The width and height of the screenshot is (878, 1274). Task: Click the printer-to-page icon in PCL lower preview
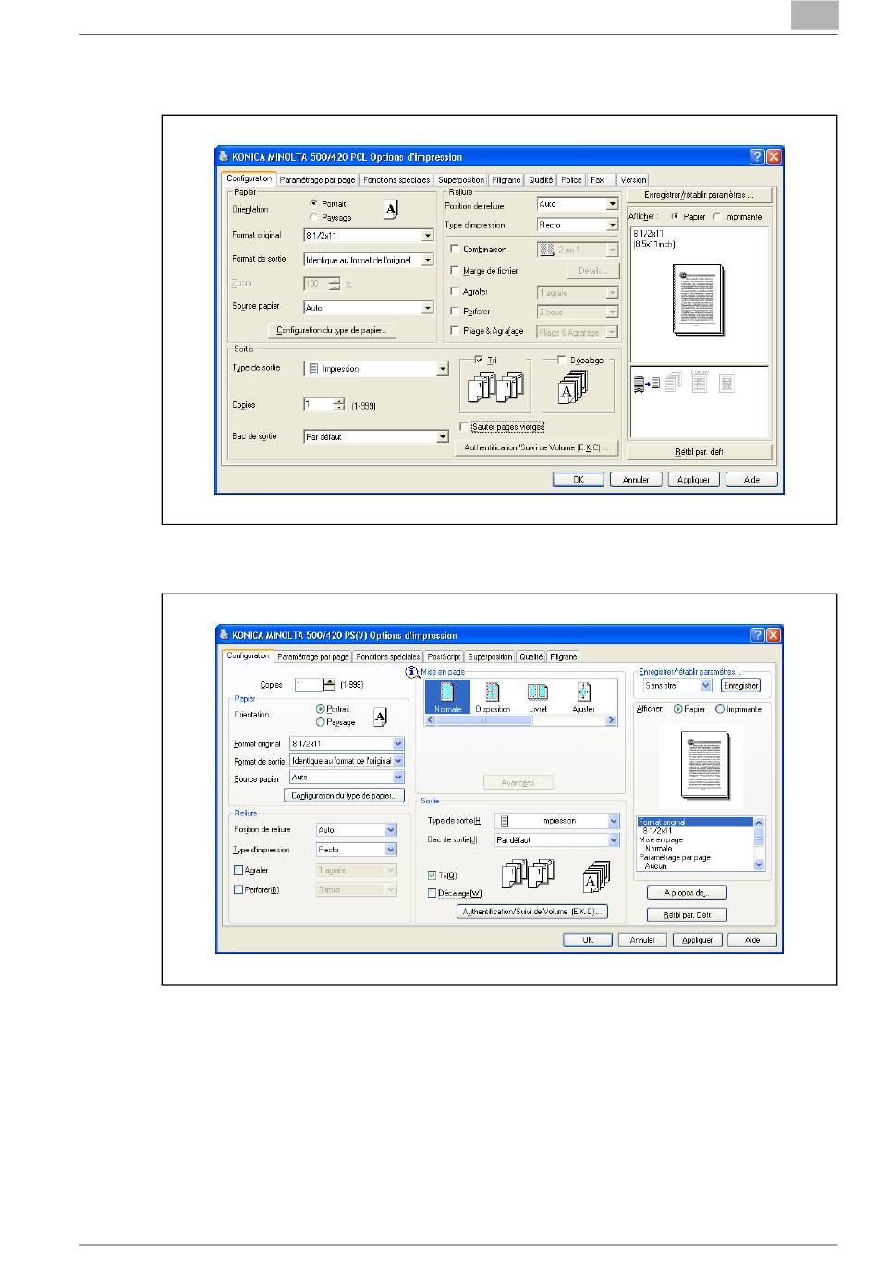(647, 383)
